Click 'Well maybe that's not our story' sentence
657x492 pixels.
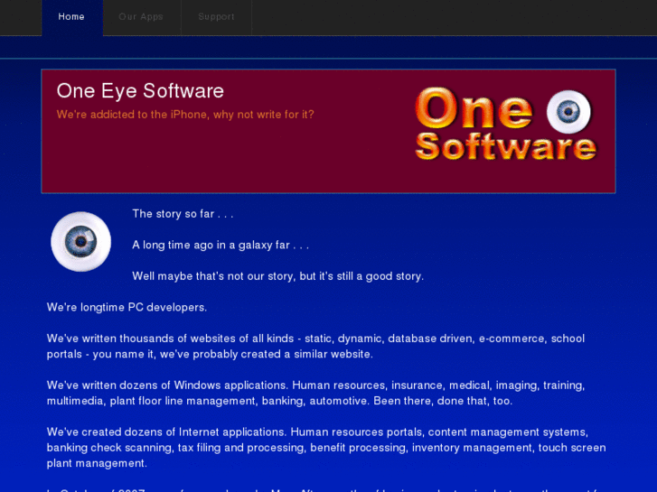[277, 276]
